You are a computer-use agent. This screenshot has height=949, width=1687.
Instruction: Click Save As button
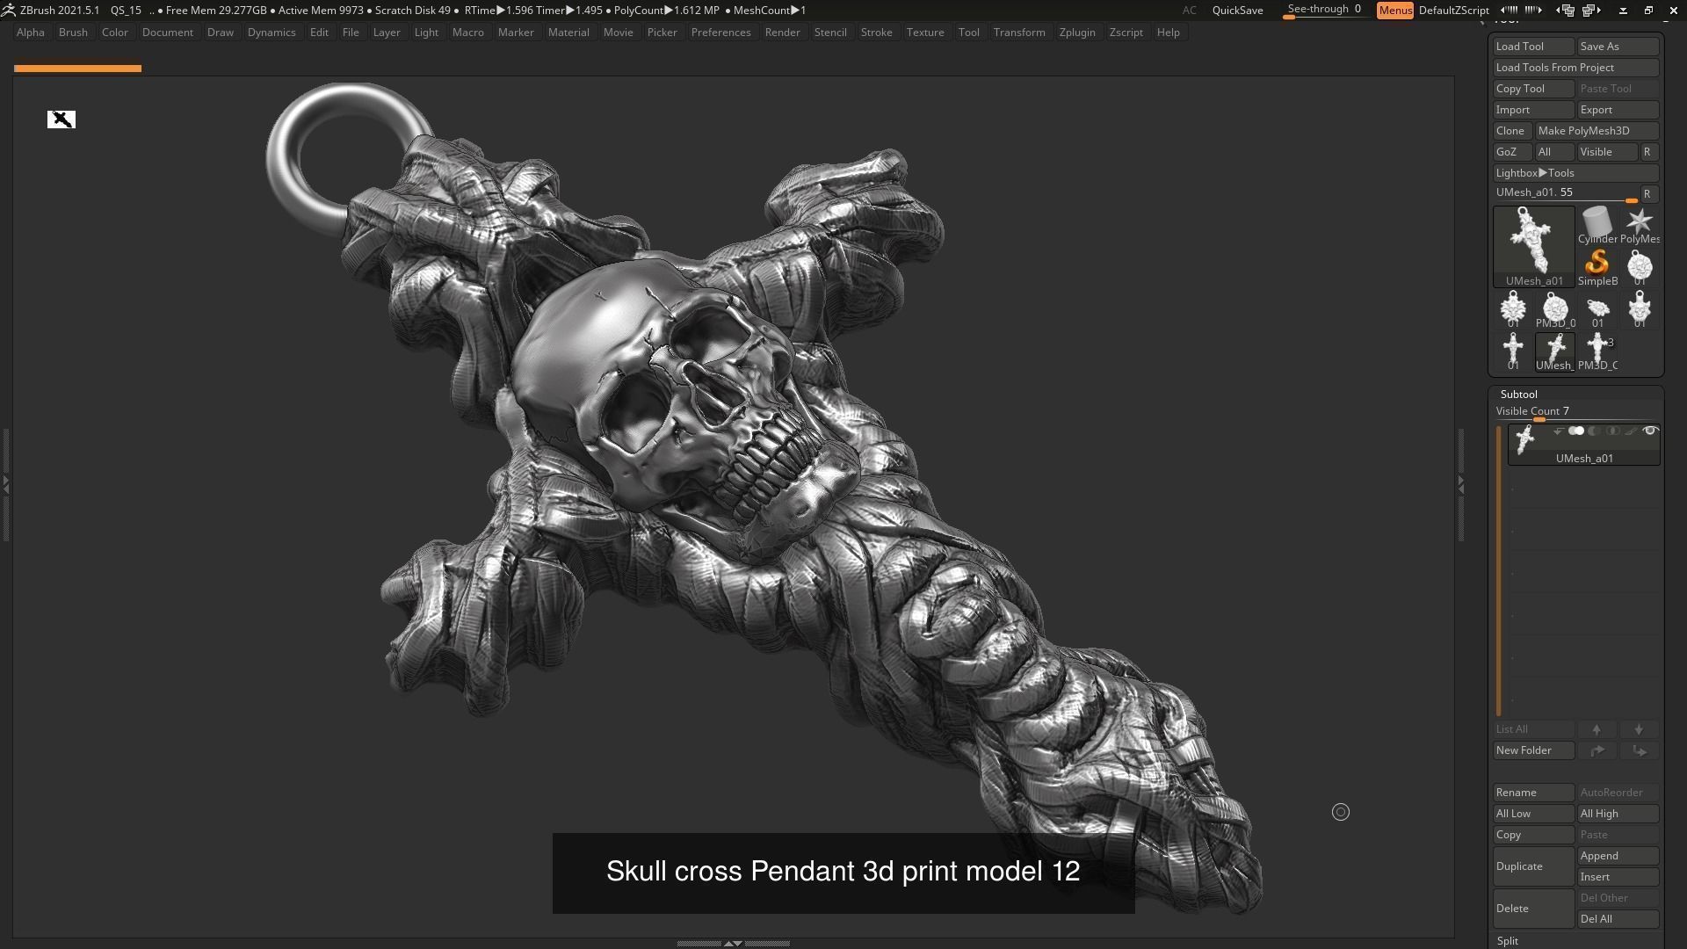point(1618,47)
